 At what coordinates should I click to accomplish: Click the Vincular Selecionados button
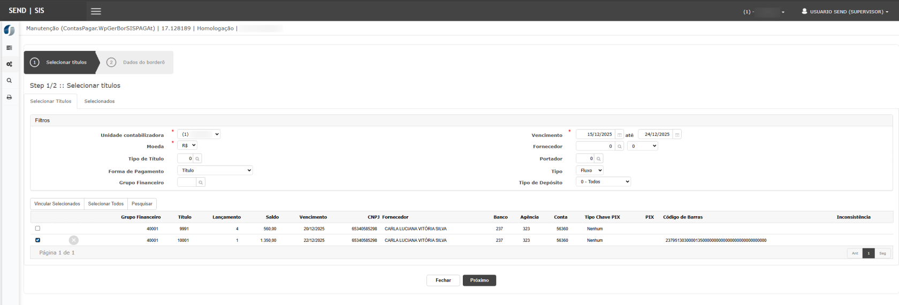pos(57,204)
